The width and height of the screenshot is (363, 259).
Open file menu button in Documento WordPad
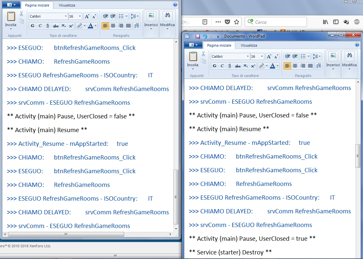[x=193, y=45]
